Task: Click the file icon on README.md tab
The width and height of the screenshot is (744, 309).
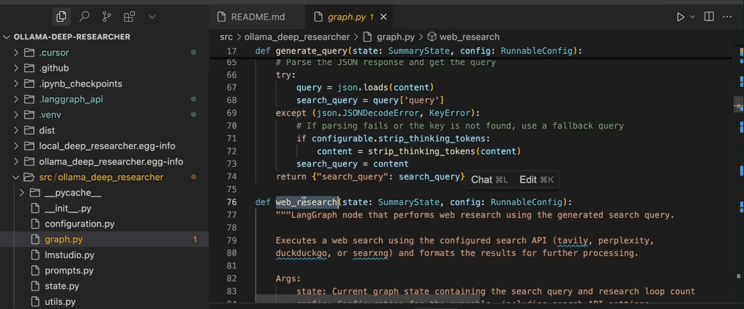Action: click(x=220, y=17)
